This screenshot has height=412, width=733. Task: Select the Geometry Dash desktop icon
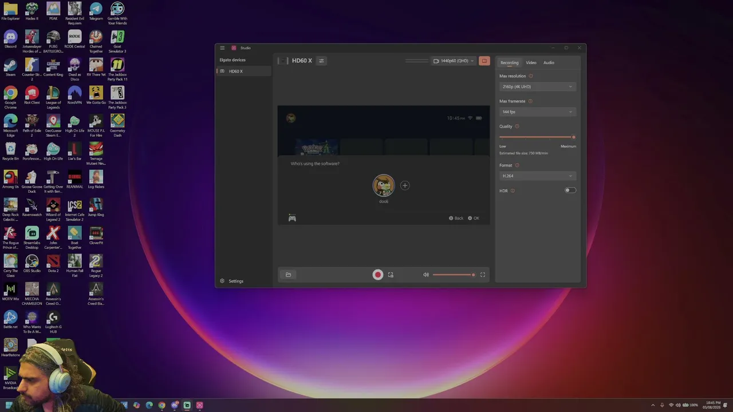[117, 126]
